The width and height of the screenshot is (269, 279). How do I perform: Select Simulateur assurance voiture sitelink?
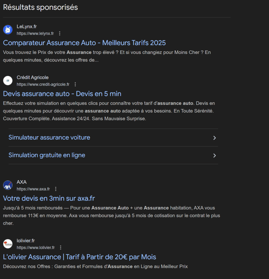(49, 138)
